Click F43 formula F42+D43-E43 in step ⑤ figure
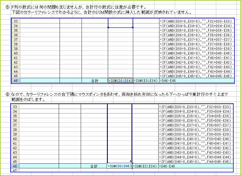Viewport: 241px width, 176px height. [x=197, y=67]
